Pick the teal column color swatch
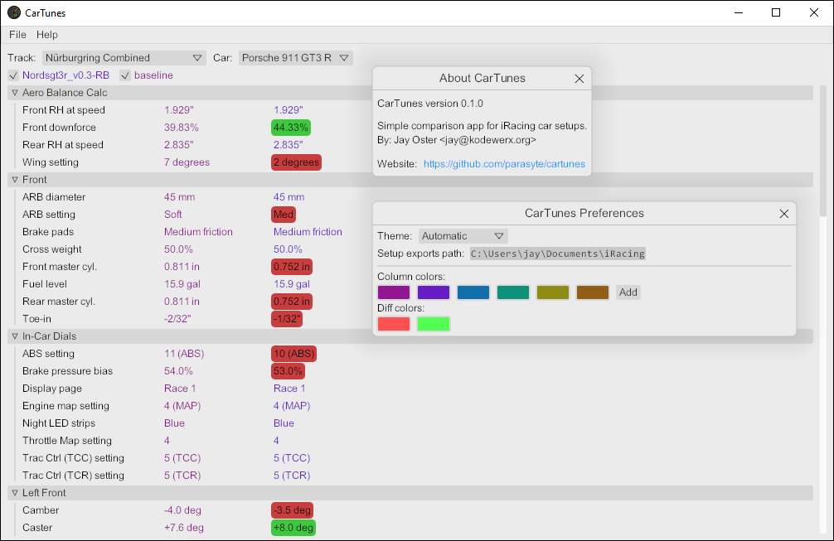Viewport: 834px width, 541px height. point(513,292)
